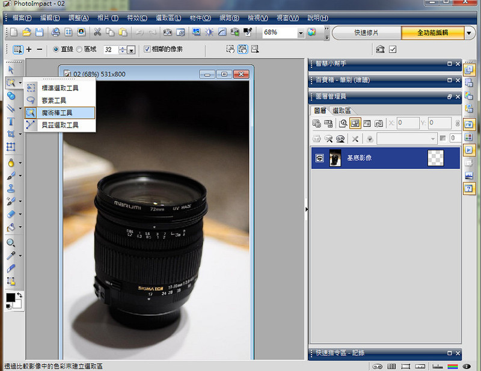
Task: Click the Redo arrow icon
Action: pos(153,32)
